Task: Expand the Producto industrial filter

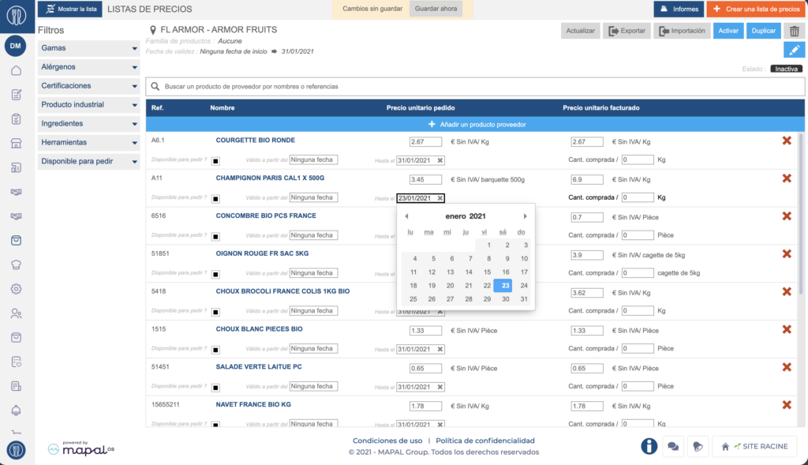Action: click(88, 105)
